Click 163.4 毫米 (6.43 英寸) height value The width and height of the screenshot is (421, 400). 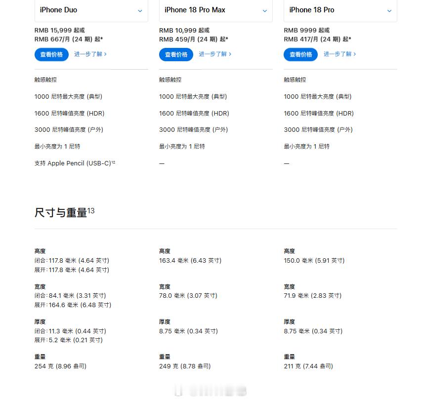tap(190, 261)
